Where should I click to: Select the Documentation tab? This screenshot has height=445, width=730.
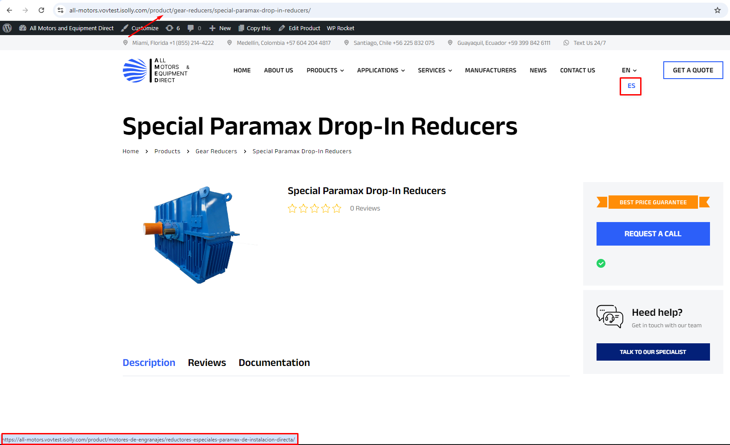coord(274,363)
